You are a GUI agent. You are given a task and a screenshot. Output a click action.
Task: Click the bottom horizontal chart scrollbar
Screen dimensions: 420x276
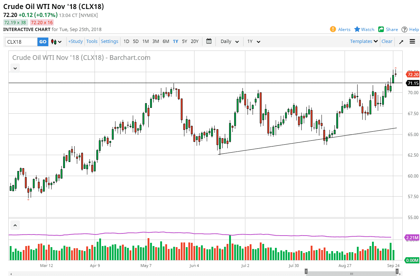[352, 274]
